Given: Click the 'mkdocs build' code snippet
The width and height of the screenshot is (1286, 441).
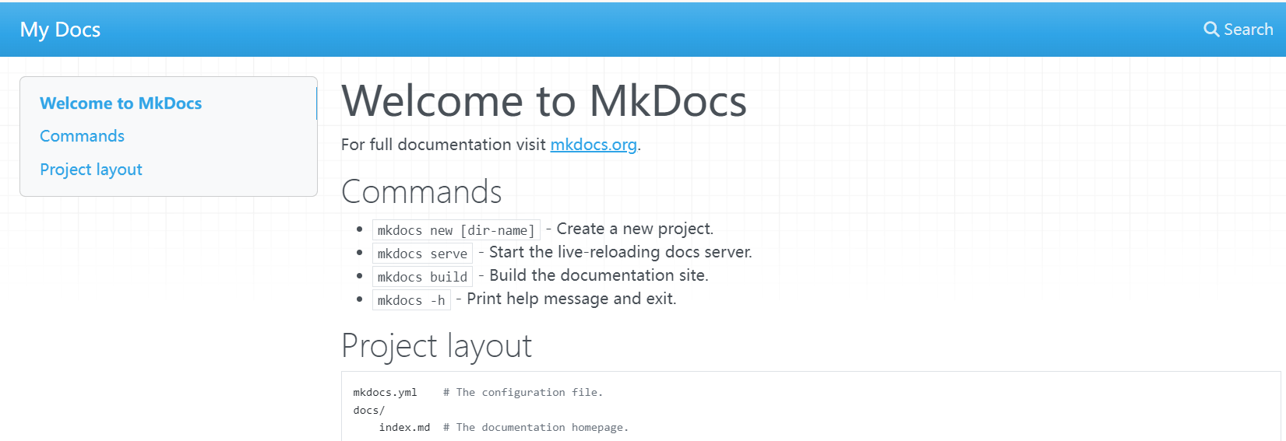Looking at the screenshot, I should point(422,277).
